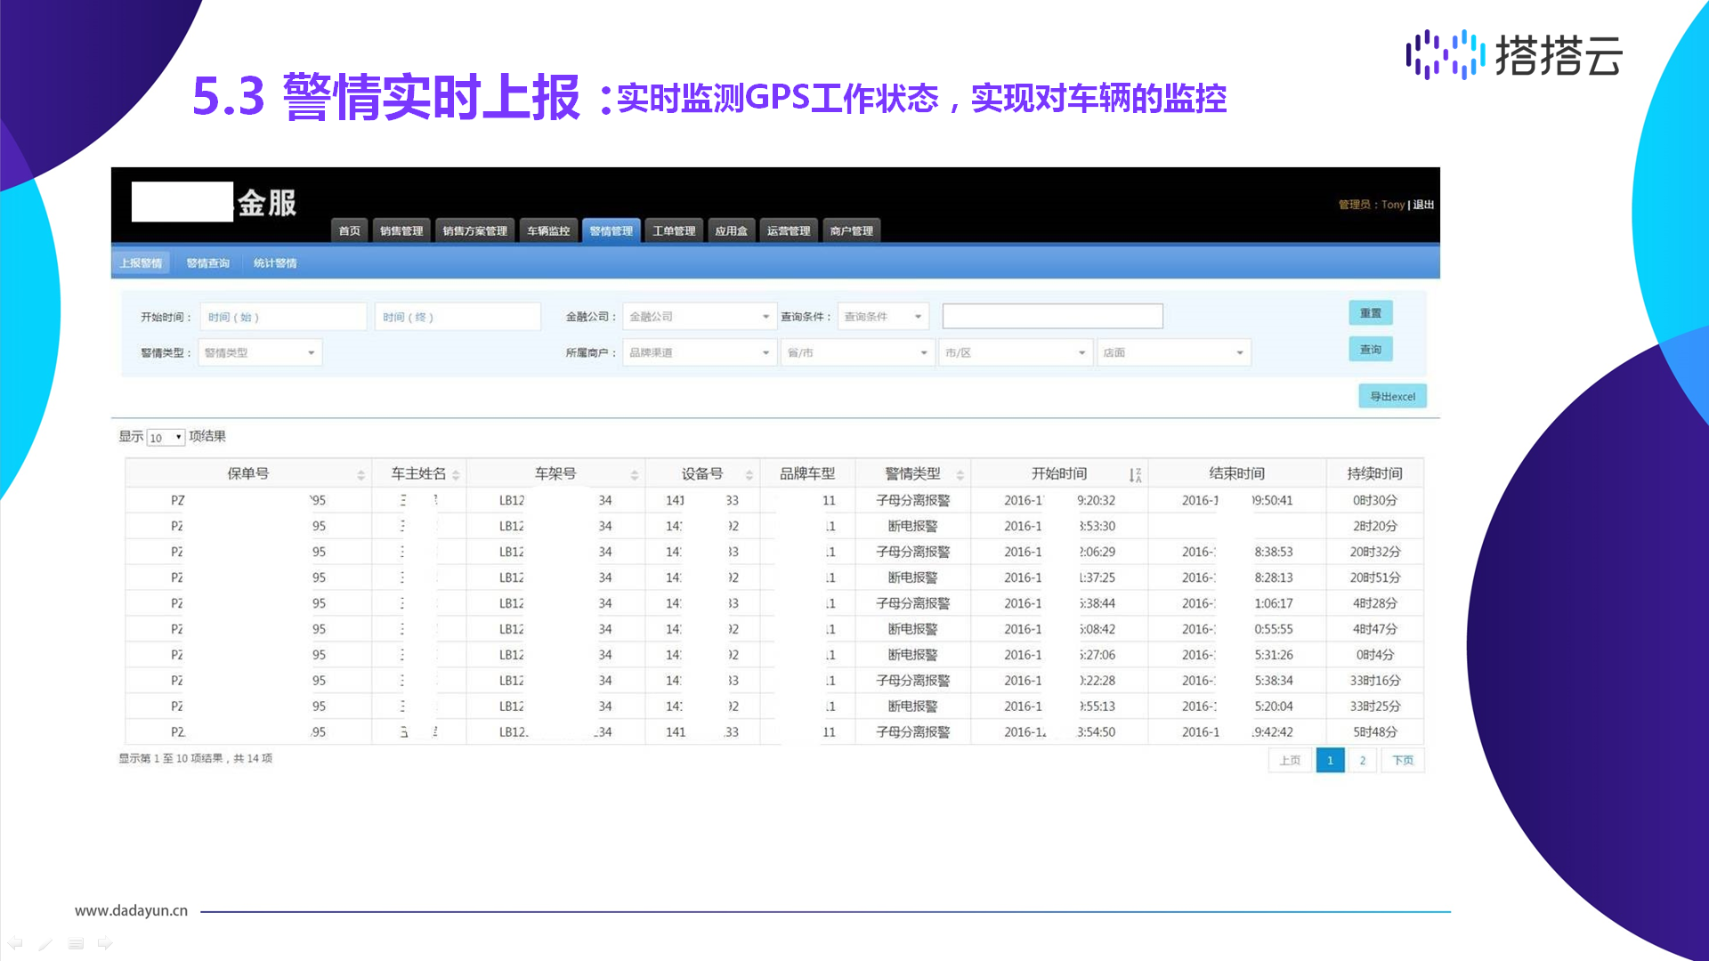Open the 工单管理 nav tab

pos(674,230)
